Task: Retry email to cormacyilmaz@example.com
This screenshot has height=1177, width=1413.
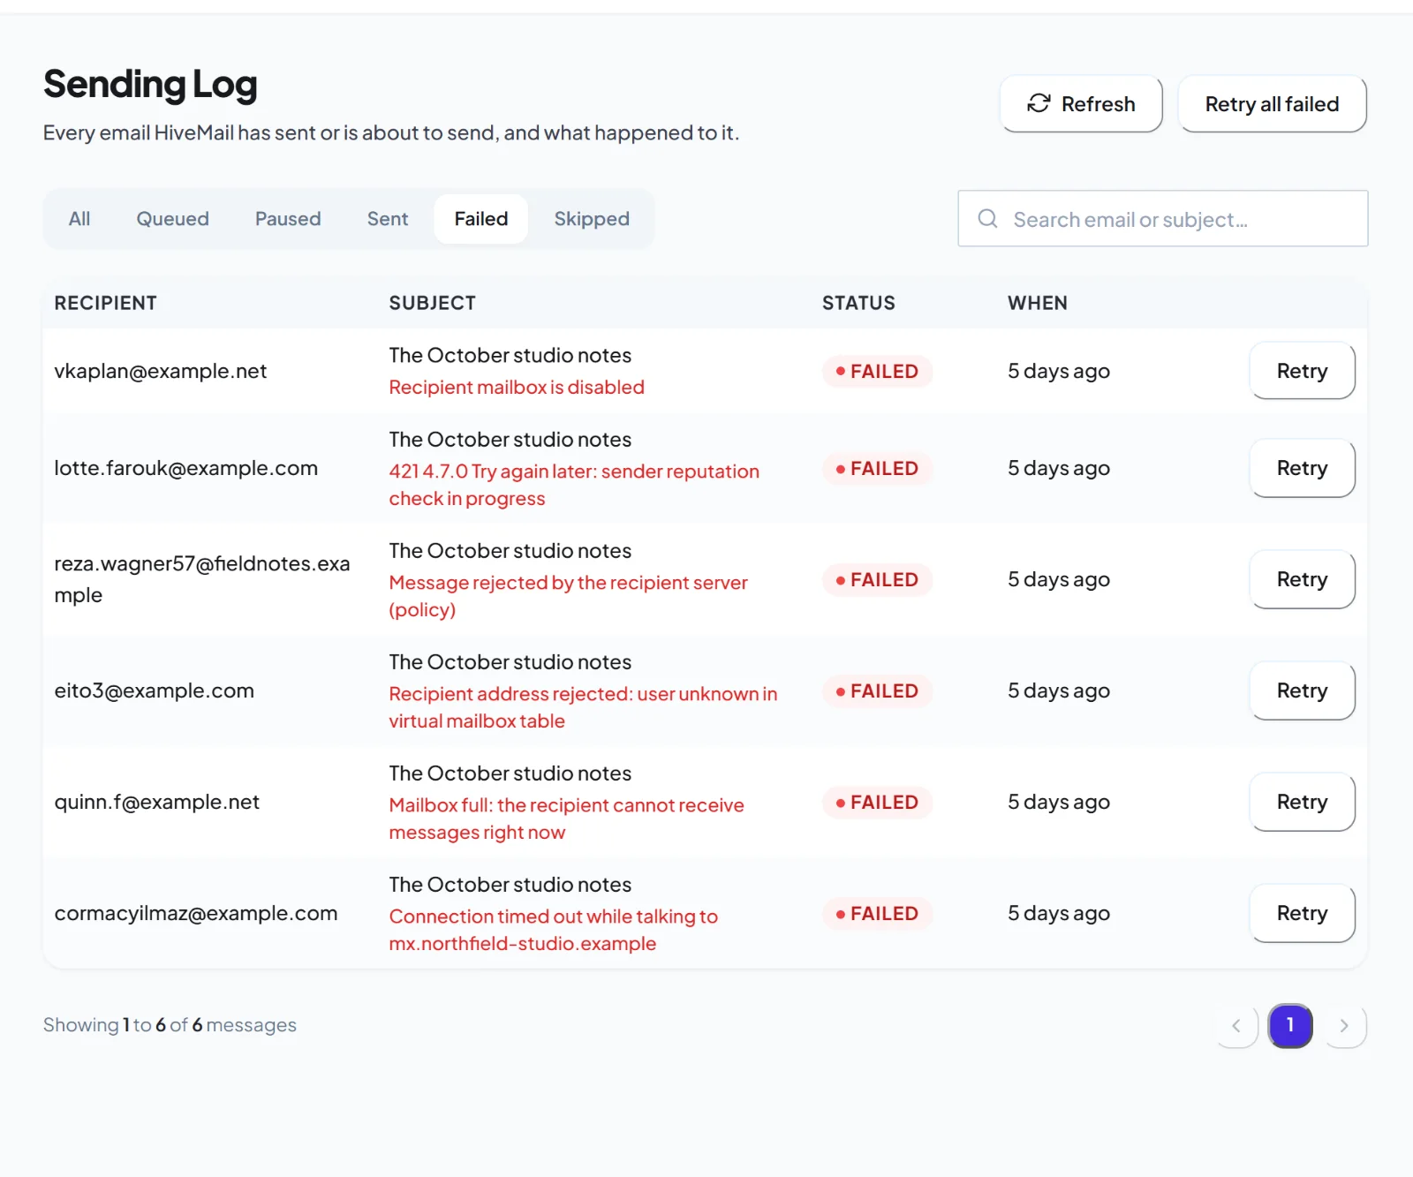Action: pos(1303,913)
